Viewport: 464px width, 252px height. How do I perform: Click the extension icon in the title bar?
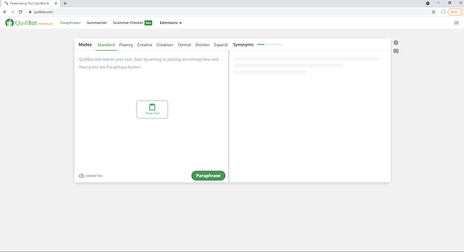[x=428, y=3]
